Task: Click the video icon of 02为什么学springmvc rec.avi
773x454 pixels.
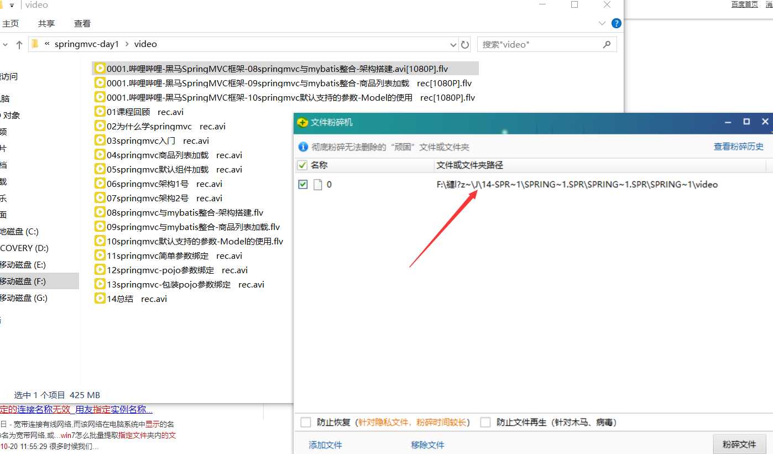Action: (100, 126)
